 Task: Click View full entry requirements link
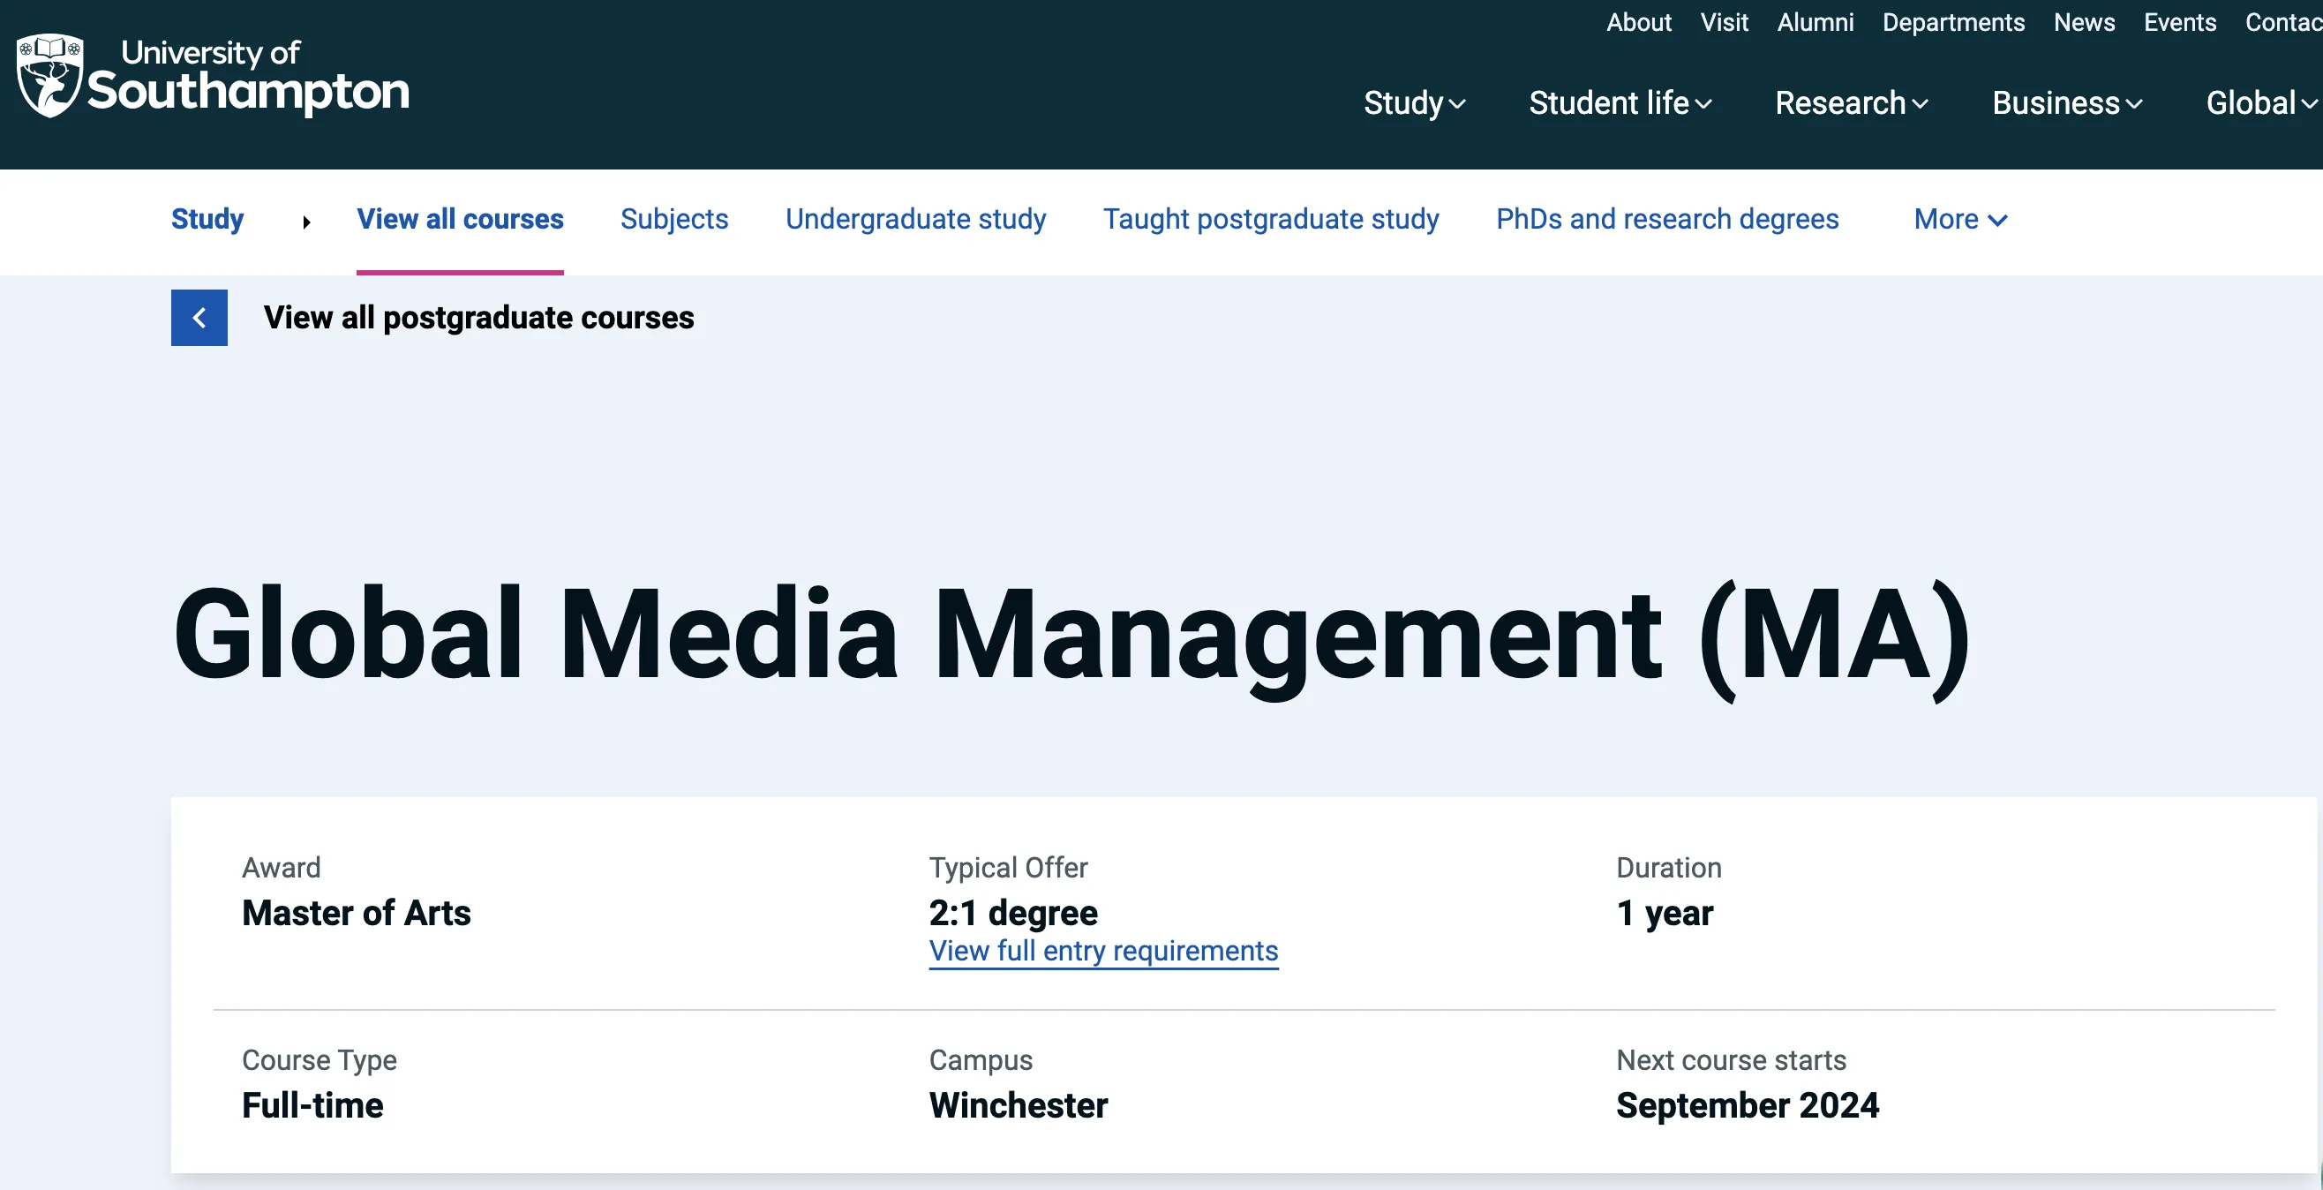tap(1103, 951)
